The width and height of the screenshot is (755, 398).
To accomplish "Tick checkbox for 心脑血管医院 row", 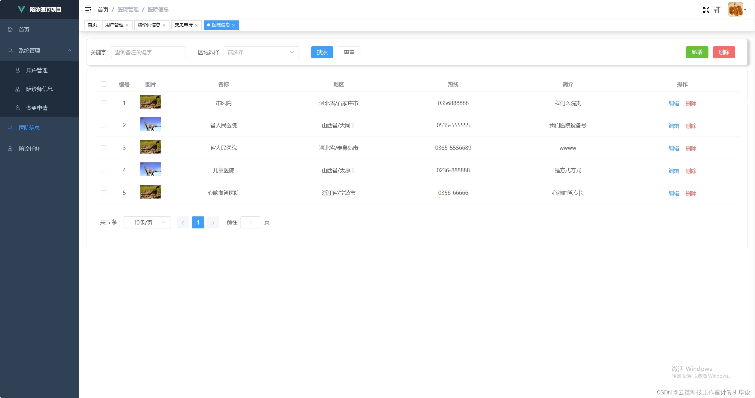I will 104,193.
